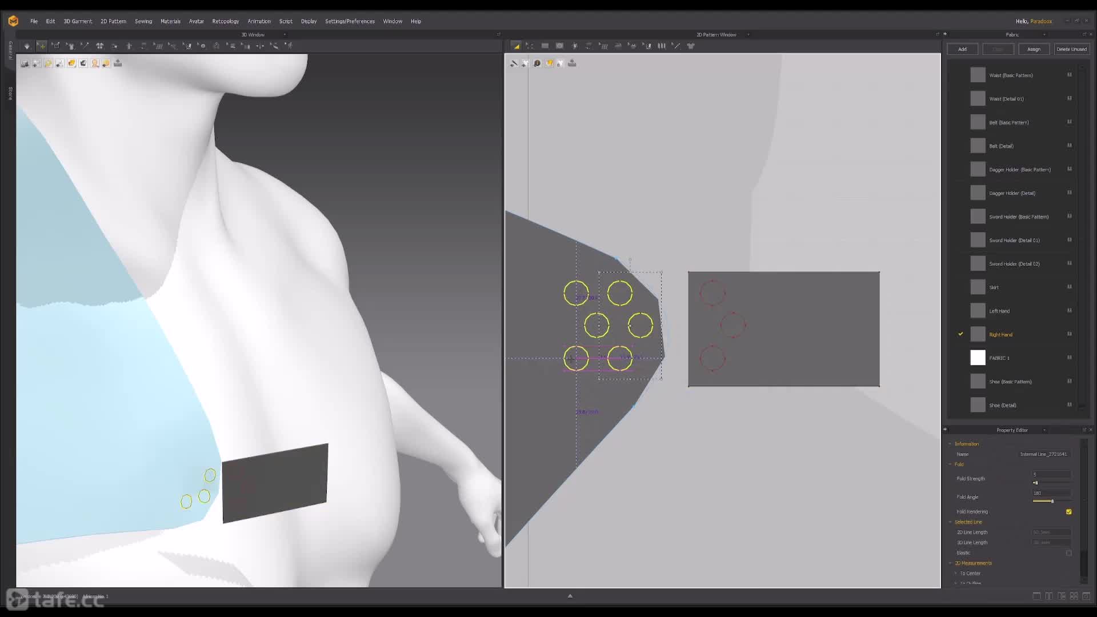Open the File menu
This screenshot has width=1097, height=617.
(x=34, y=21)
